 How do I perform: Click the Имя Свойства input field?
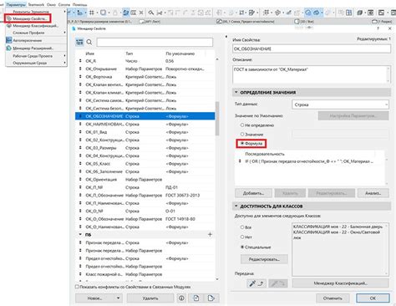[x=312, y=48]
